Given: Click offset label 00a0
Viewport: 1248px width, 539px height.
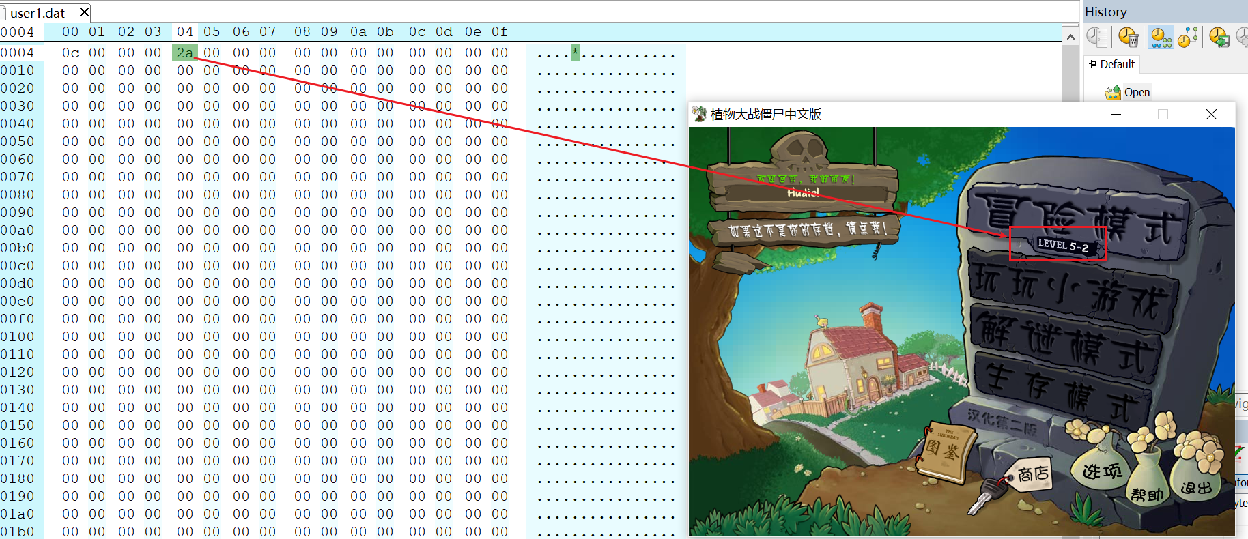Looking at the screenshot, I should click(17, 230).
